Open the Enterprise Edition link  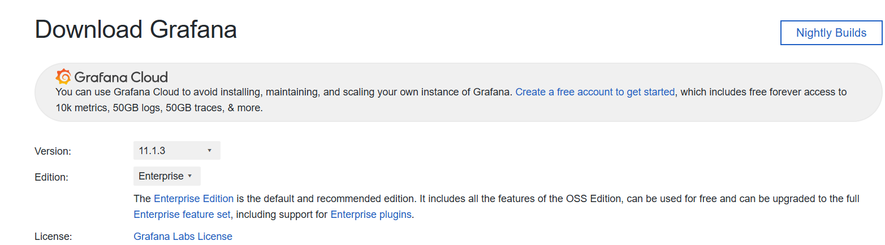pos(193,199)
